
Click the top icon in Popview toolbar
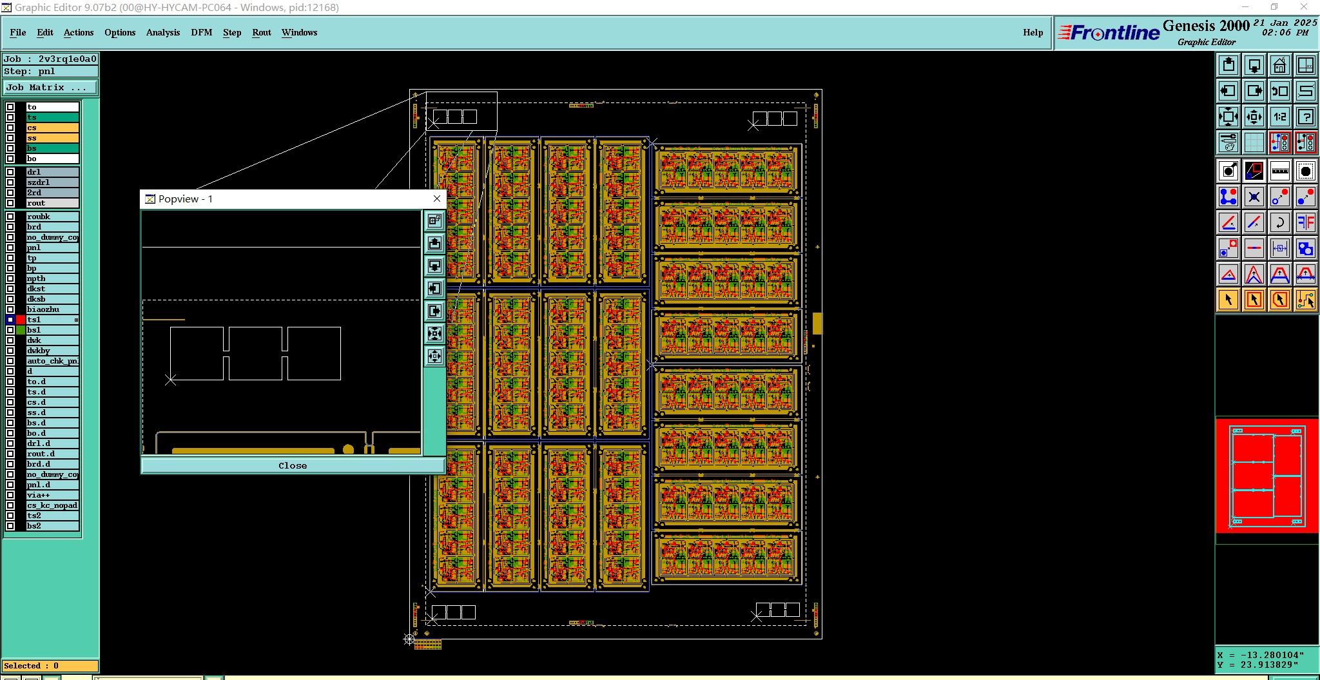pyautogui.click(x=435, y=220)
